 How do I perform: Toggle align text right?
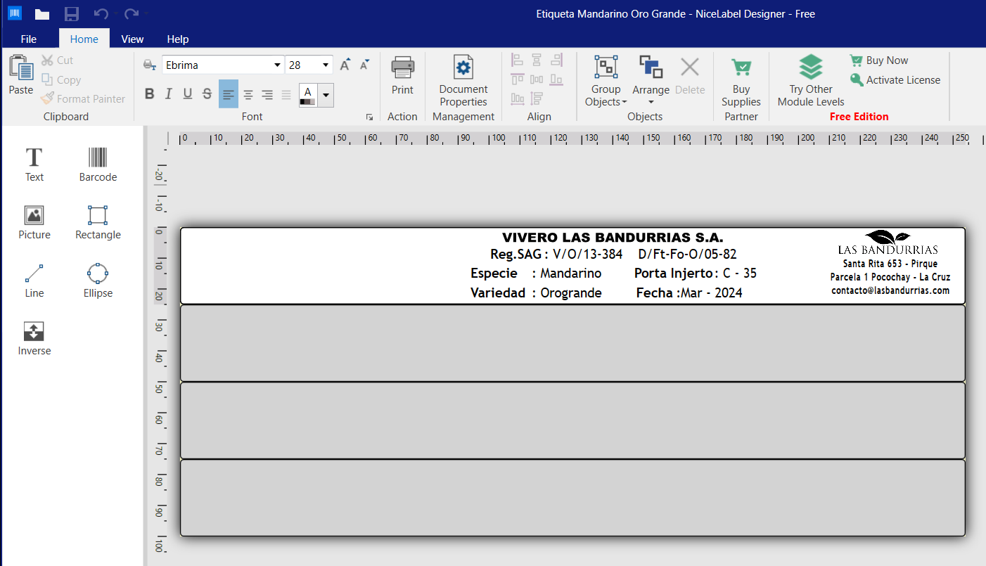(x=267, y=94)
